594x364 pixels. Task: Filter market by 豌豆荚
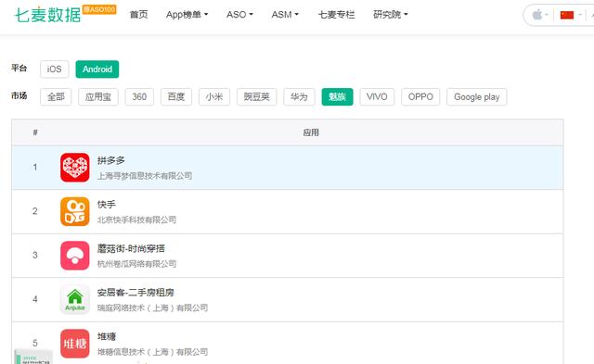(x=256, y=96)
